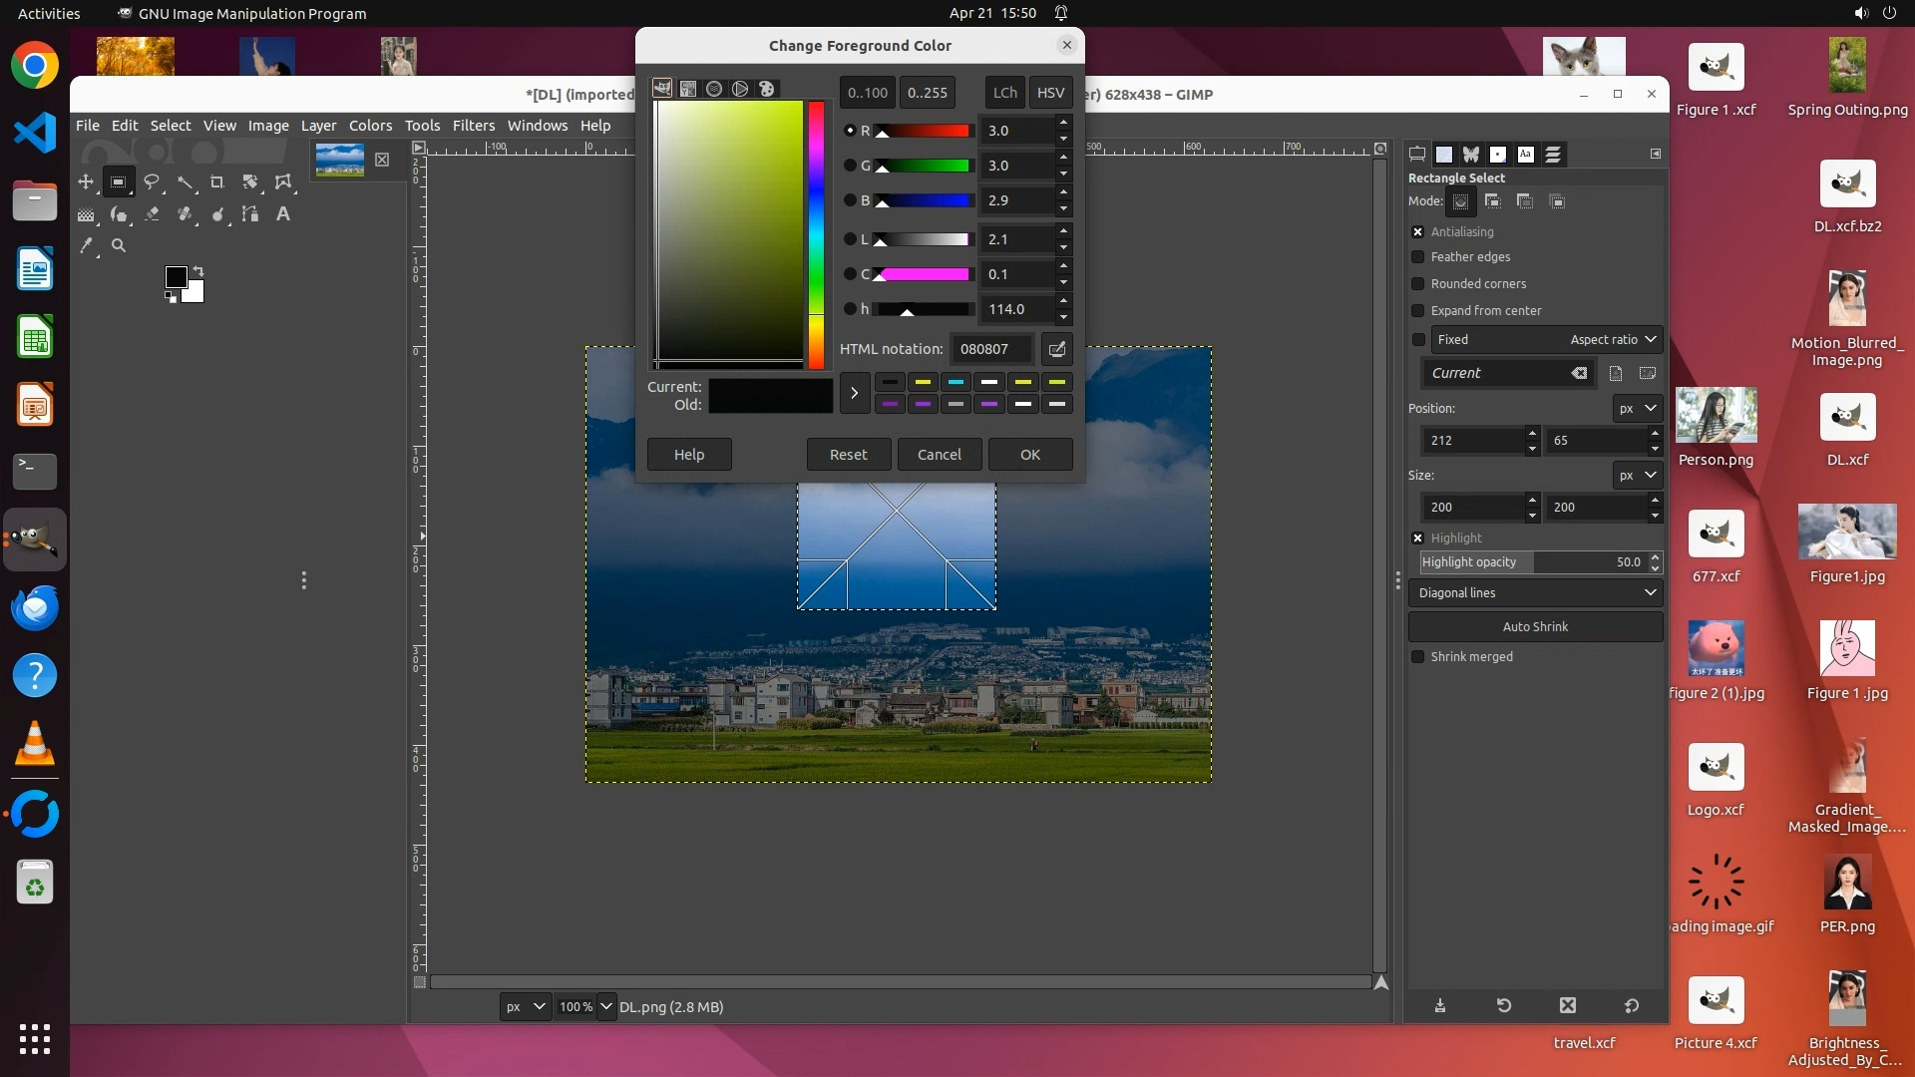Image resolution: width=1915 pixels, height=1077 pixels.
Task: Select the Text tool
Action: [283, 214]
